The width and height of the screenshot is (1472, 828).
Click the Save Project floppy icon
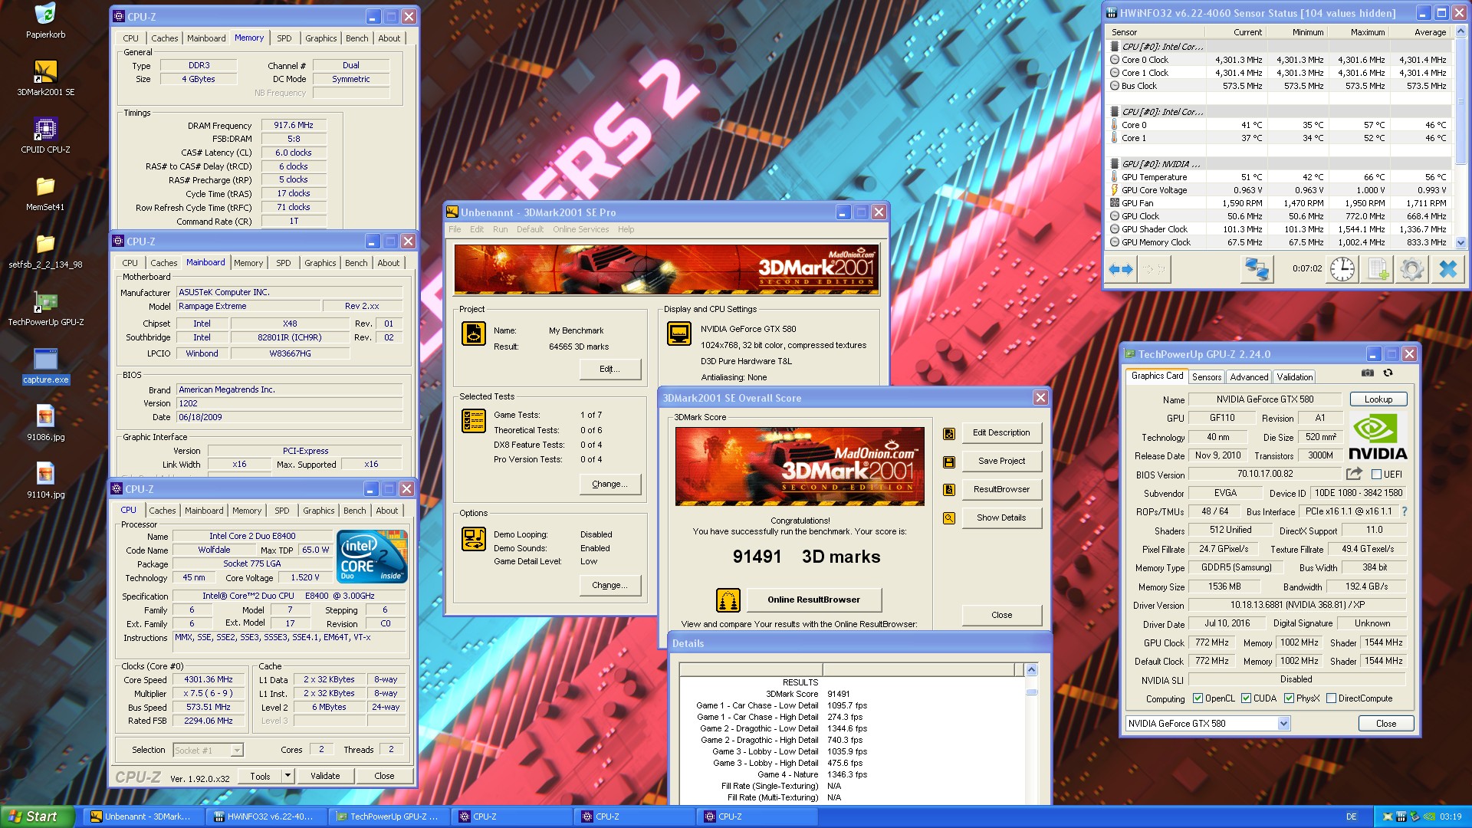pos(949,462)
